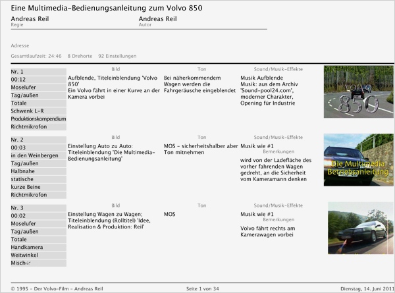The width and height of the screenshot is (395, 293).
Task: Click 'Seite 1 von 34' footer
Action: 203,288
